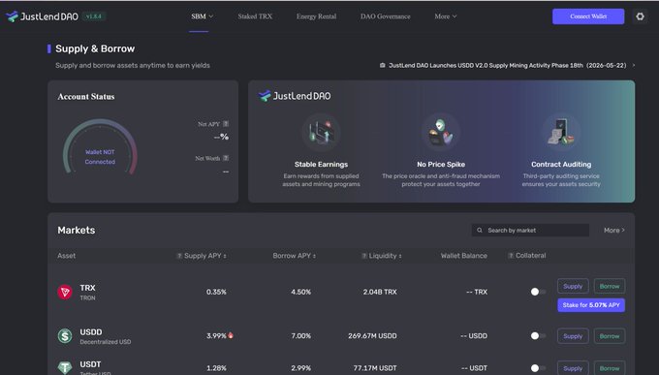Click the USDD borrow APY 7.00%
Screen dimensions: 659x375
pos(301,336)
